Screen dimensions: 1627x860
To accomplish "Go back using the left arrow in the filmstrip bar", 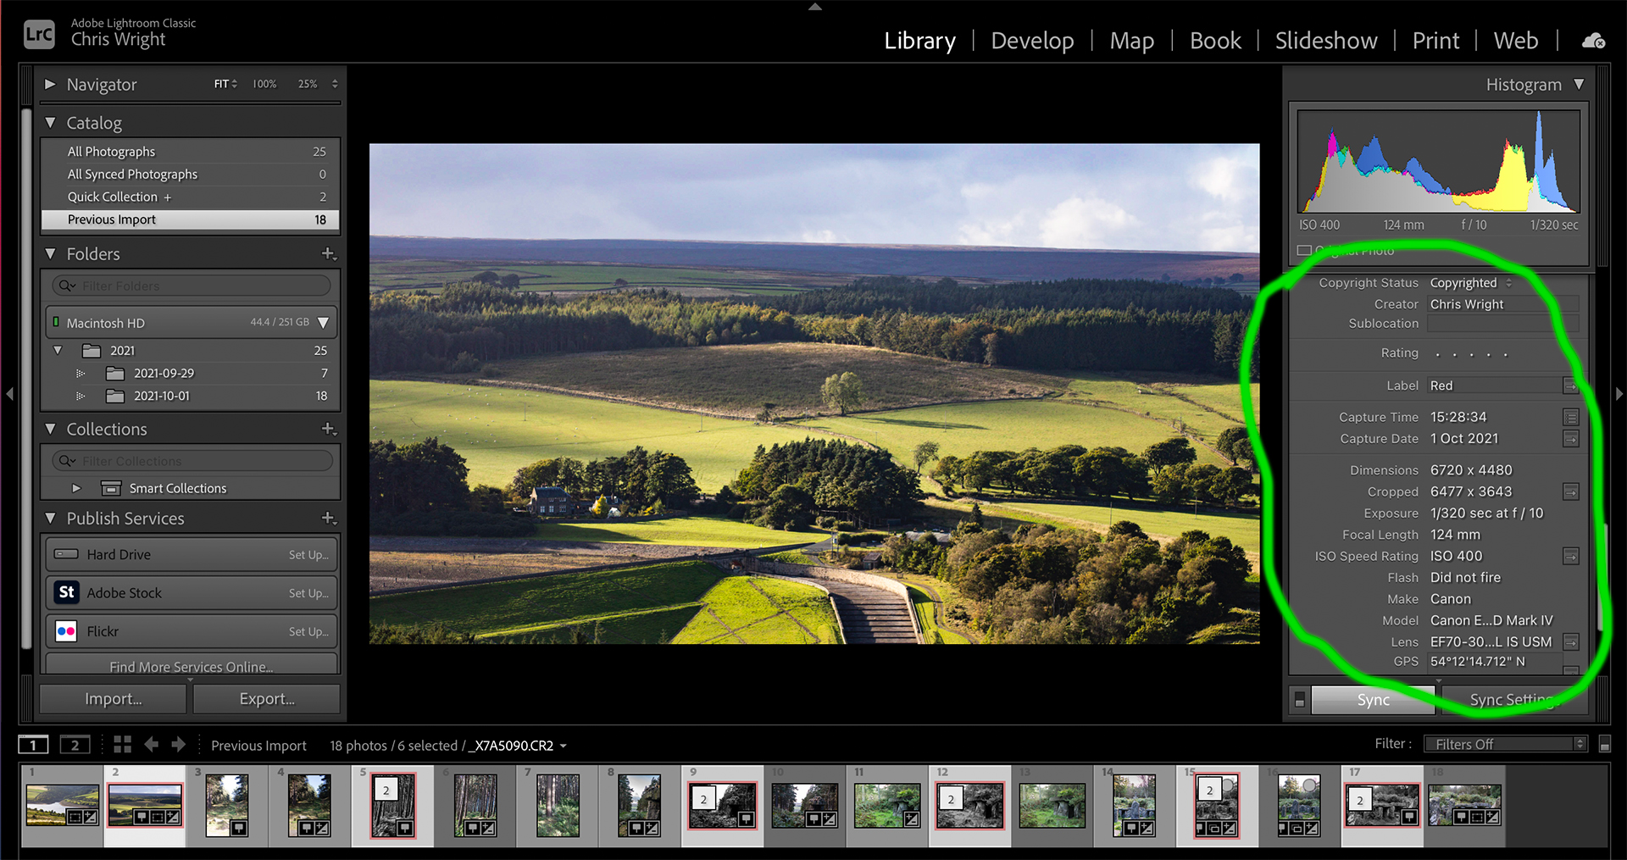I will [x=152, y=745].
